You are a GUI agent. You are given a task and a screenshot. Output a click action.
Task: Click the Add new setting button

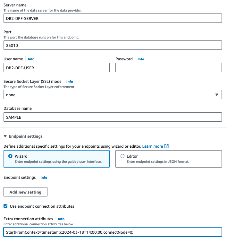25,192
